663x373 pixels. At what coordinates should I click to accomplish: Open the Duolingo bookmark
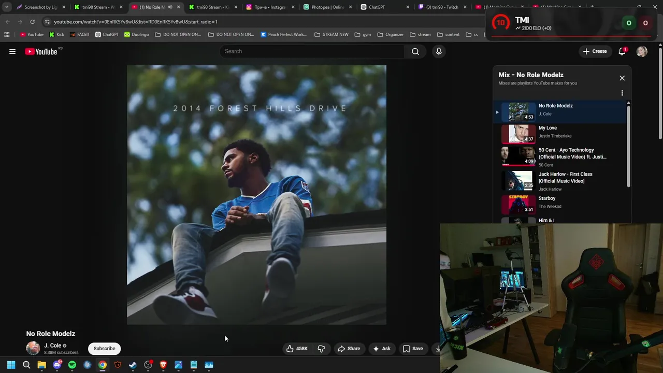coord(136,35)
